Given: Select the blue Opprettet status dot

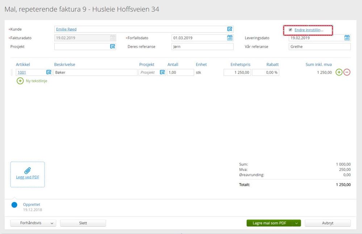Looking at the screenshot, I should 14,205.
